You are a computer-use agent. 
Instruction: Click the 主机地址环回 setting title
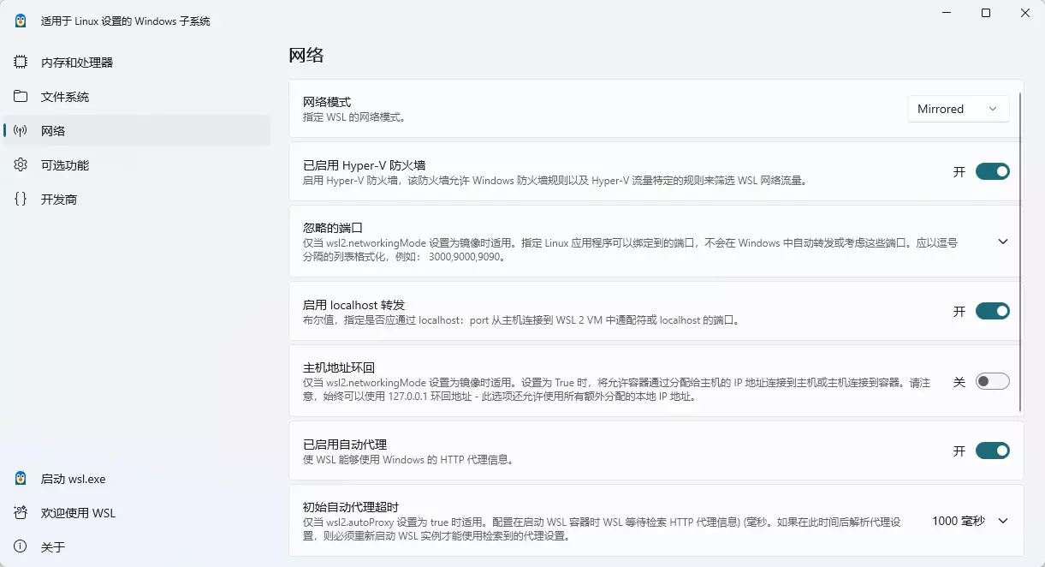(x=339, y=367)
